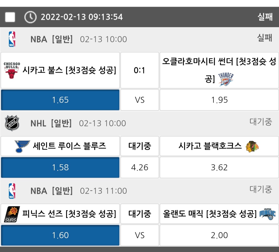Tick the white checkbox beside the timestamp
Screen dimensions: 279x252
(10, 17)
